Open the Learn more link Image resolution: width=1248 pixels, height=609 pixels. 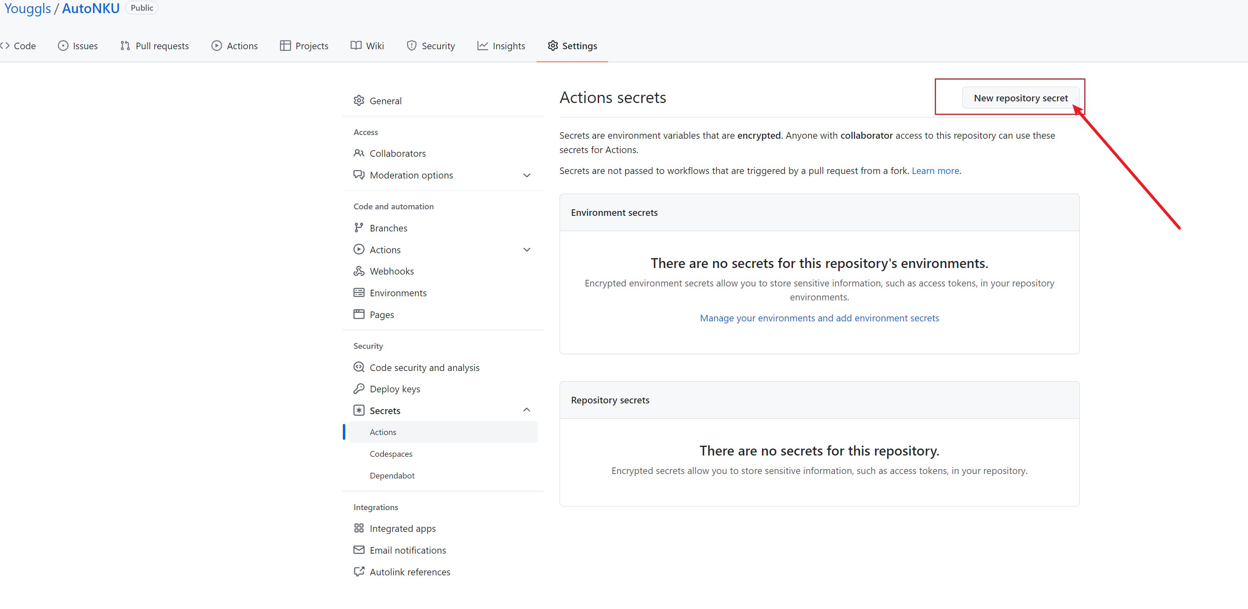click(x=935, y=171)
